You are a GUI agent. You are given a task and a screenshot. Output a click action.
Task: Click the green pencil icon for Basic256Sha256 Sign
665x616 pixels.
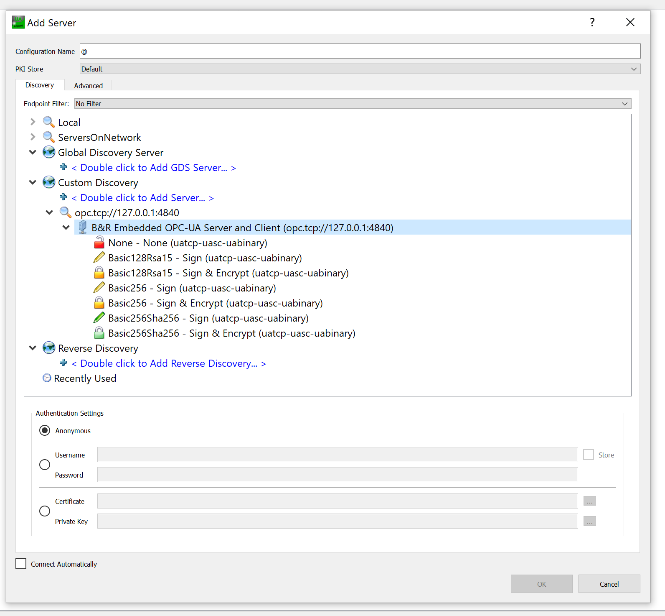pos(99,318)
